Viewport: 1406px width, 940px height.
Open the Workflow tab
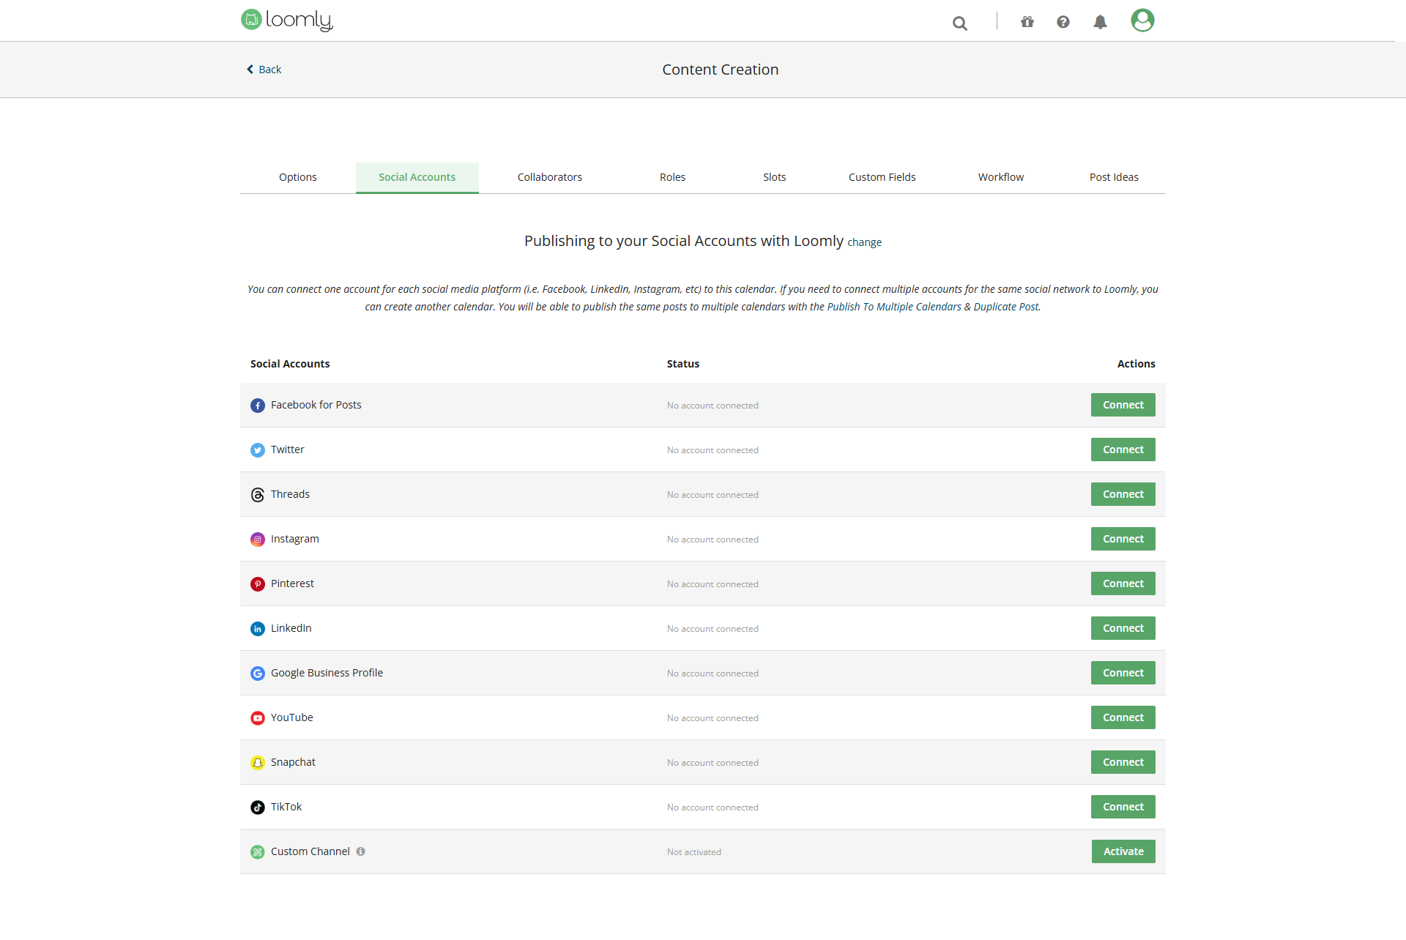(x=1001, y=177)
